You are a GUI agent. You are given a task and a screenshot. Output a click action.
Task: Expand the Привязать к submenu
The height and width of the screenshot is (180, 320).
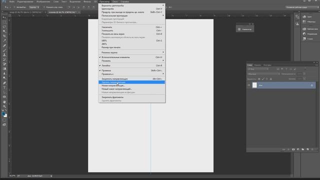pos(131,74)
